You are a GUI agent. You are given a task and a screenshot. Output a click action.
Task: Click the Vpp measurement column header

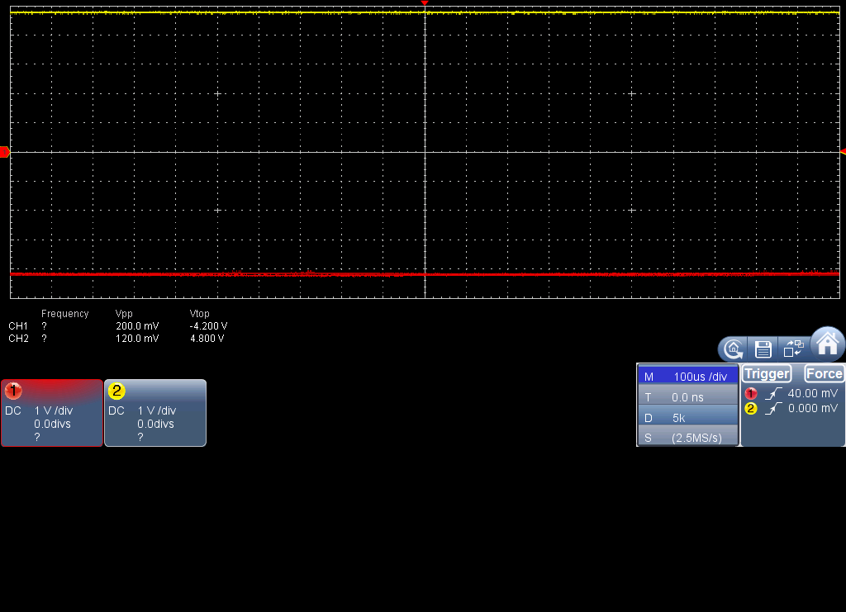point(124,314)
